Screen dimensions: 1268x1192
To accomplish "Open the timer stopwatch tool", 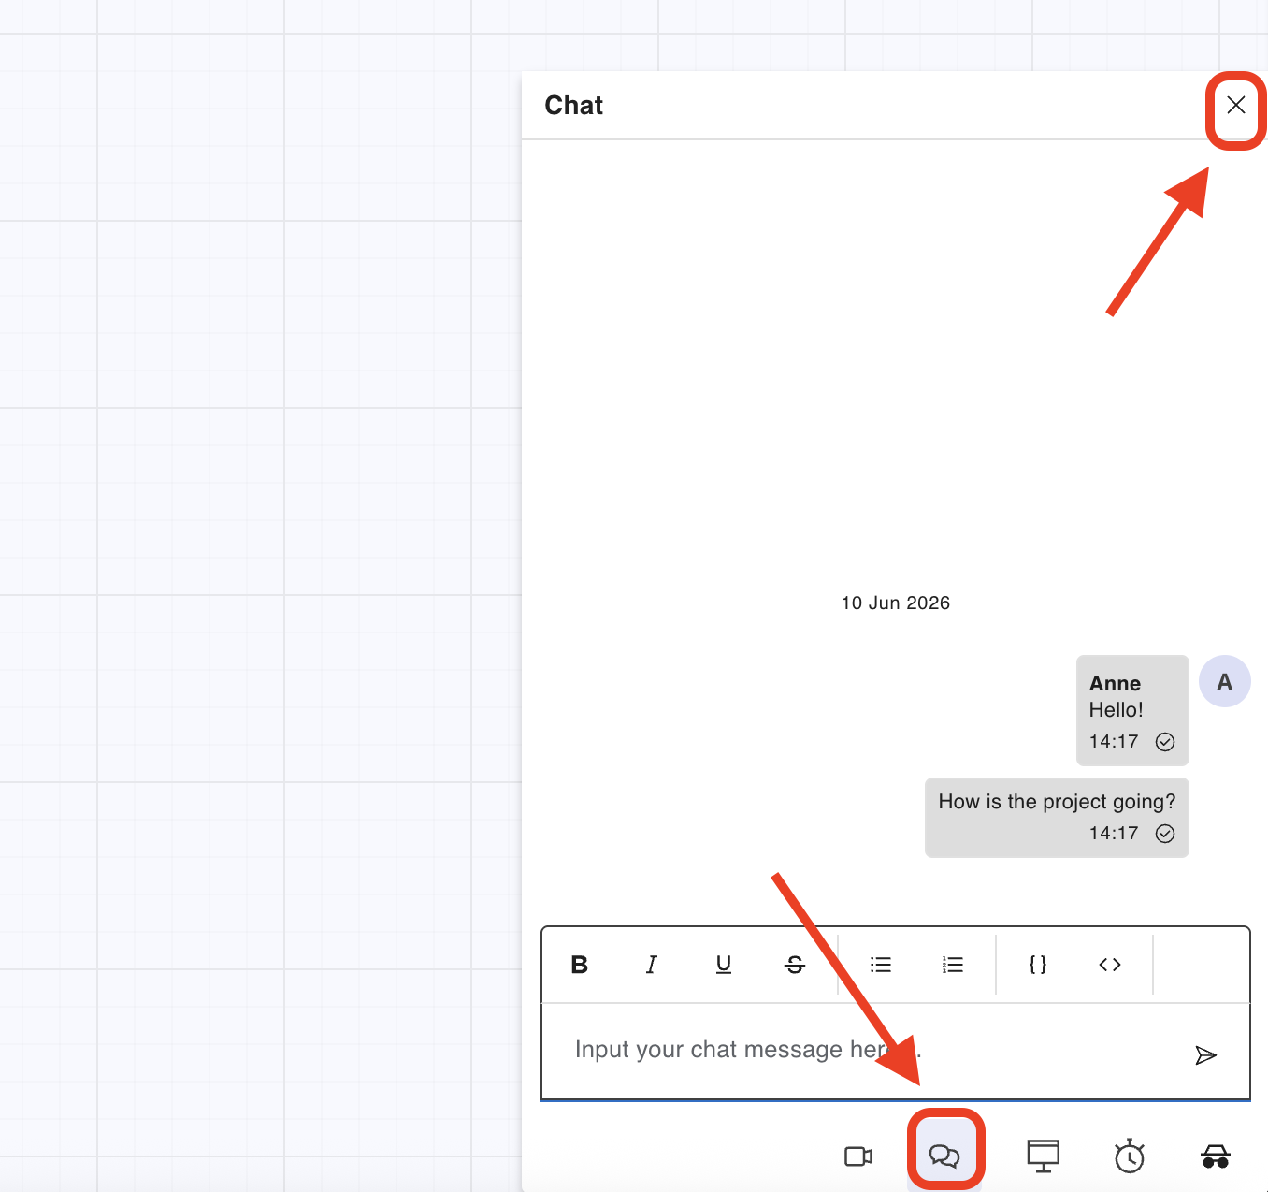I will click(x=1130, y=1156).
